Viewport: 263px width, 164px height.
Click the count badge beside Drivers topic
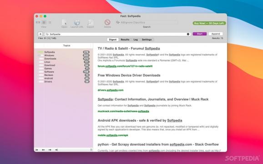click(x=87, y=82)
